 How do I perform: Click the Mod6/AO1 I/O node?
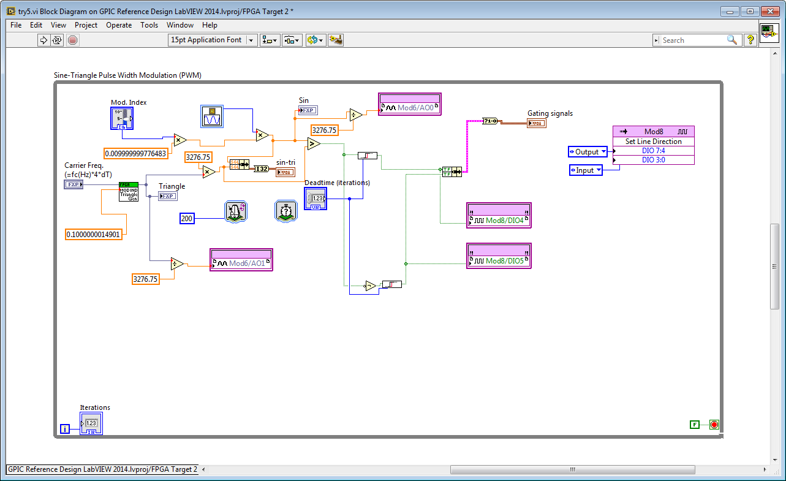[x=241, y=260]
